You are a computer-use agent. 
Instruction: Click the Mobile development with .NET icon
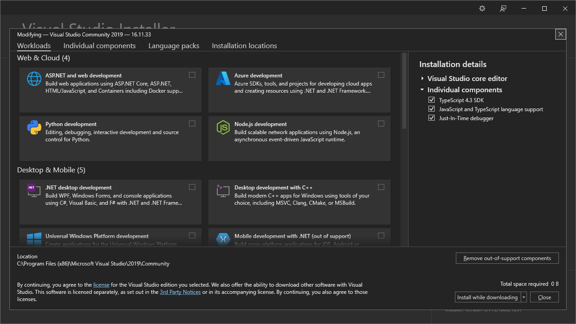[223, 238]
